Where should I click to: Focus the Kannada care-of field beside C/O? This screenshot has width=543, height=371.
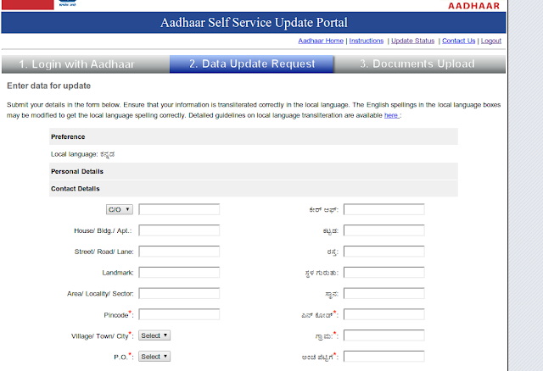[384, 209]
